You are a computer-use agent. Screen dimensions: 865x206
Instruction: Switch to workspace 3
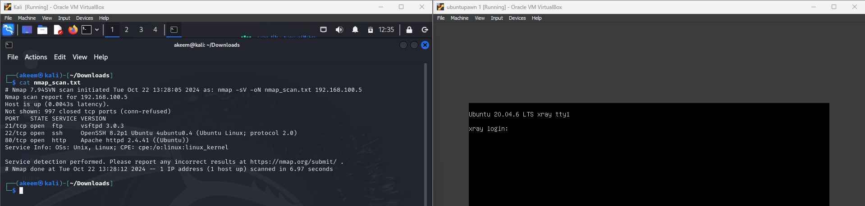click(141, 30)
